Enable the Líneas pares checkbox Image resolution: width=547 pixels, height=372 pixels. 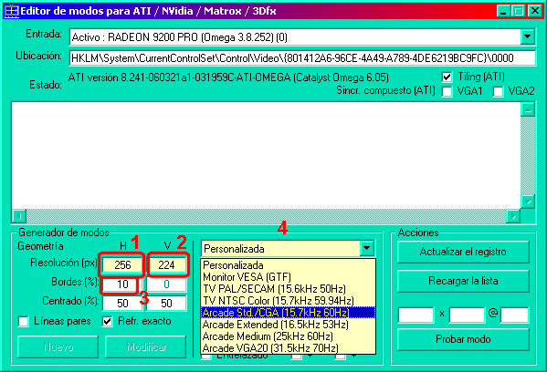click(24, 321)
